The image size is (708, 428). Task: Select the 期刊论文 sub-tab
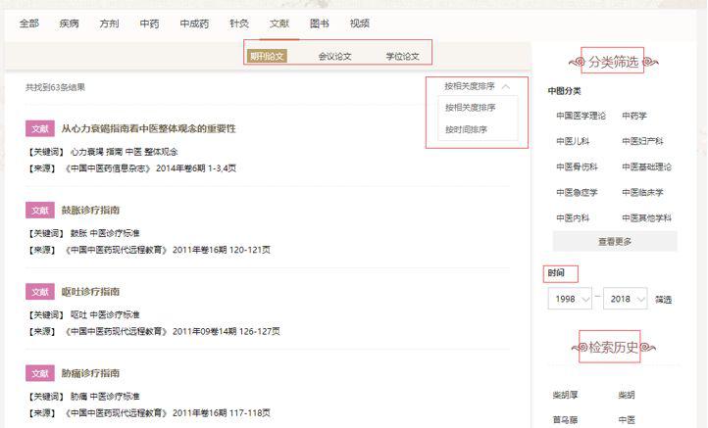coord(267,56)
